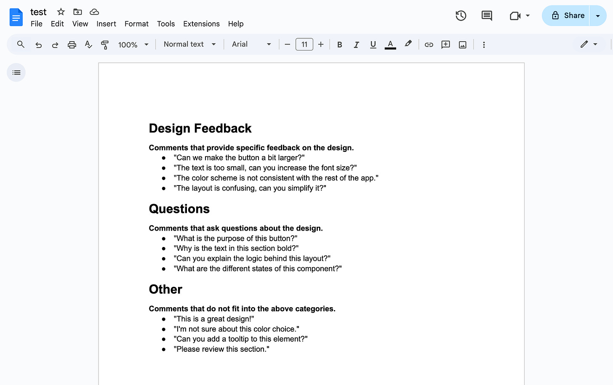Open the font family dropdown

(x=251, y=44)
